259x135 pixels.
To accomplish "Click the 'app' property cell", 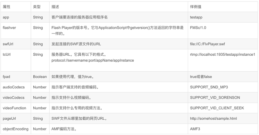I will 16,17.
